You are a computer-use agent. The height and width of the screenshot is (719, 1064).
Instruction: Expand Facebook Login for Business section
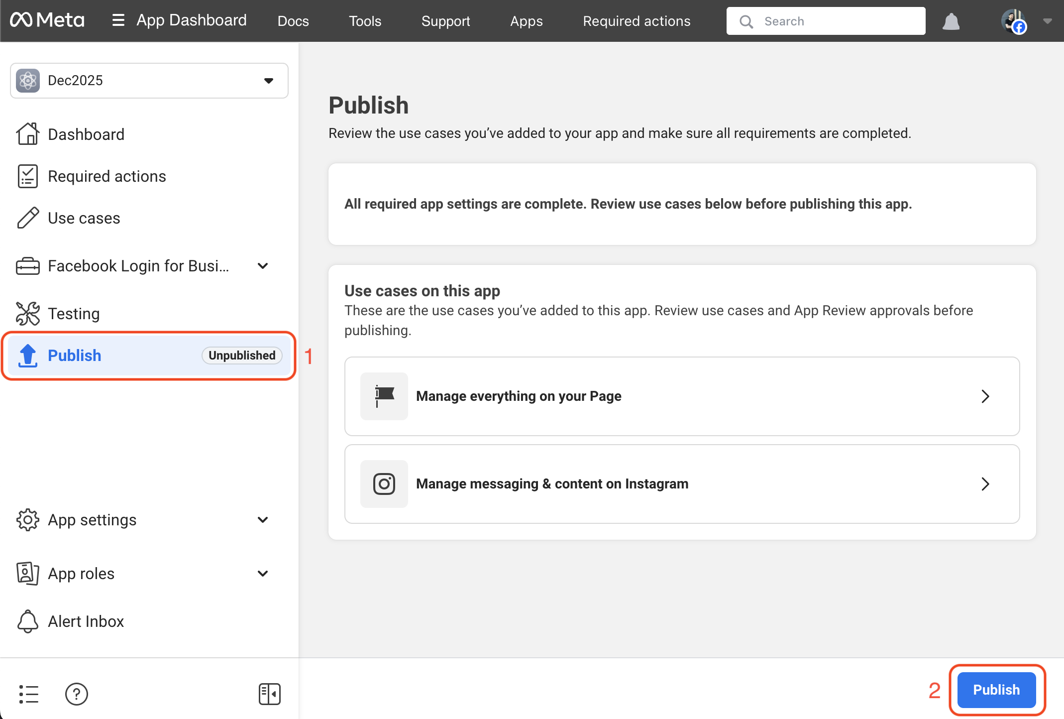click(x=263, y=266)
